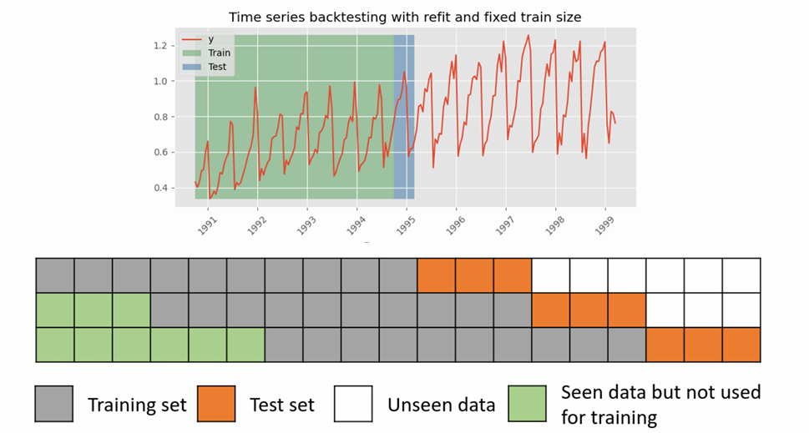
Task: Click the gray Training set legend square
Action: (54, 404)
